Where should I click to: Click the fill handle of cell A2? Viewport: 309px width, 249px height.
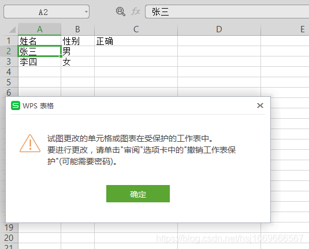(x=61, y=56)
